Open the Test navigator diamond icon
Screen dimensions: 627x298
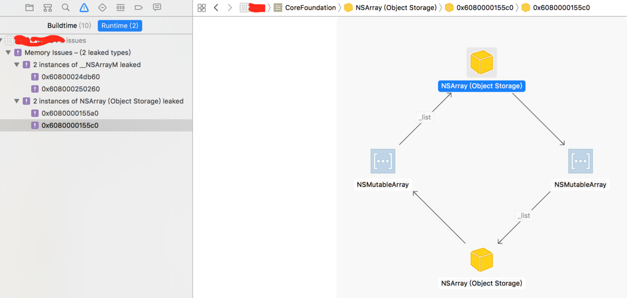102,8
